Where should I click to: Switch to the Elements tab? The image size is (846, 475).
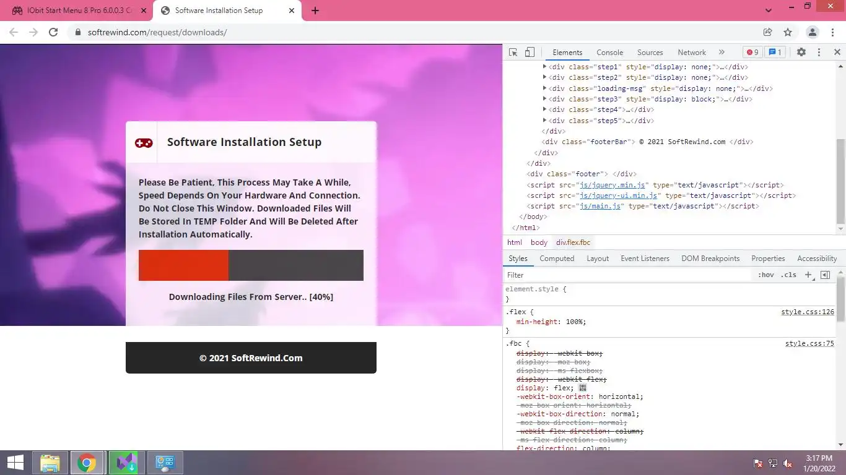tap(567, 53)
